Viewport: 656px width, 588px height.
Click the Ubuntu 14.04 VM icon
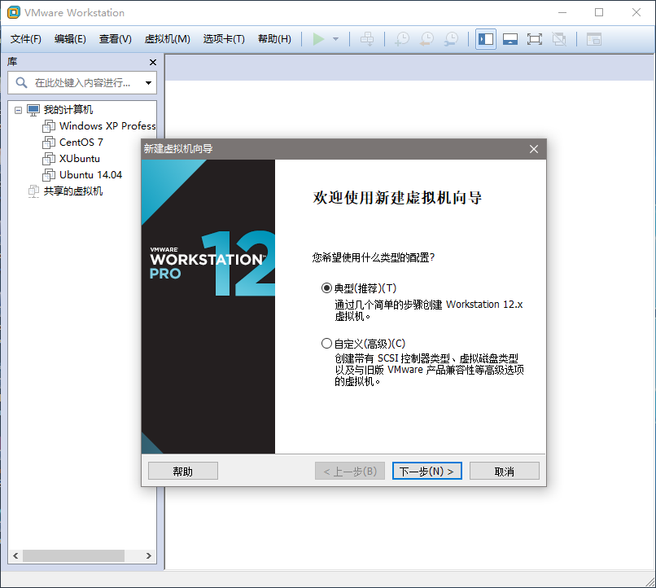click(49, 175)
